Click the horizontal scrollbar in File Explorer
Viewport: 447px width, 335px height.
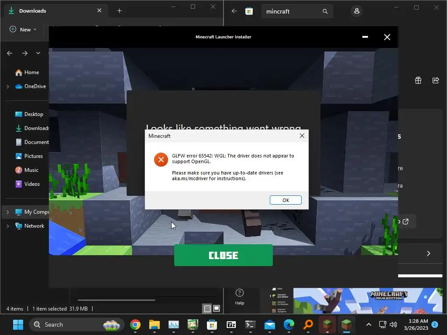(116, 300)
